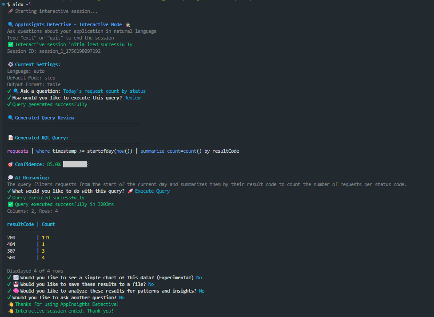Image resolution: width=434 pixels, height=317 pixels.
Task: Click the green check before Query executed in 3203ms
Action: (11, 204)
